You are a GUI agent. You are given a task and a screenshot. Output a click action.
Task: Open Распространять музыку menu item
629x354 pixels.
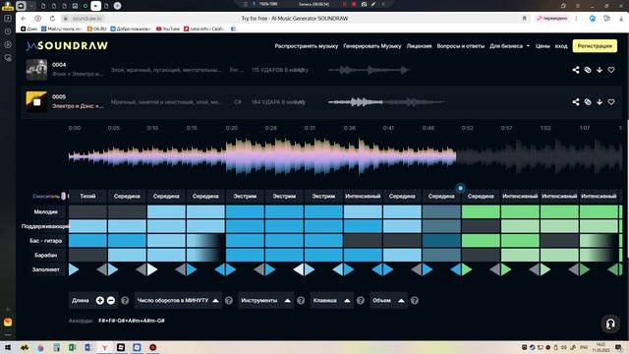306,46
